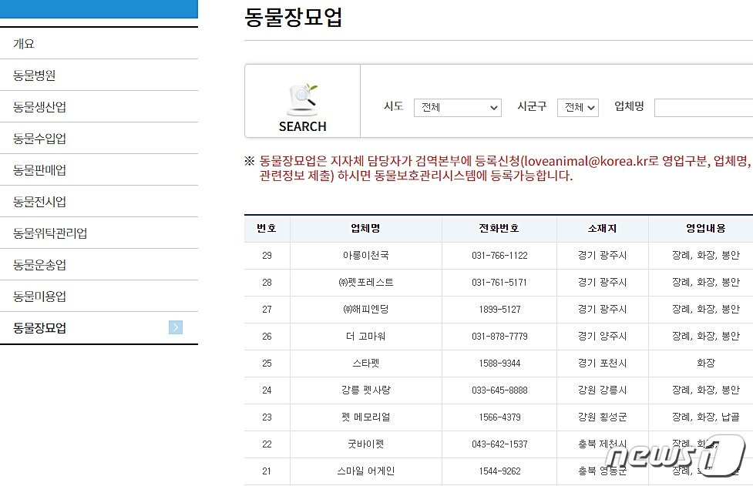Screen dimensions: 753x486
Task: Click the arrow icon next to 동물장묘업
Action: [x=176, y=327]
